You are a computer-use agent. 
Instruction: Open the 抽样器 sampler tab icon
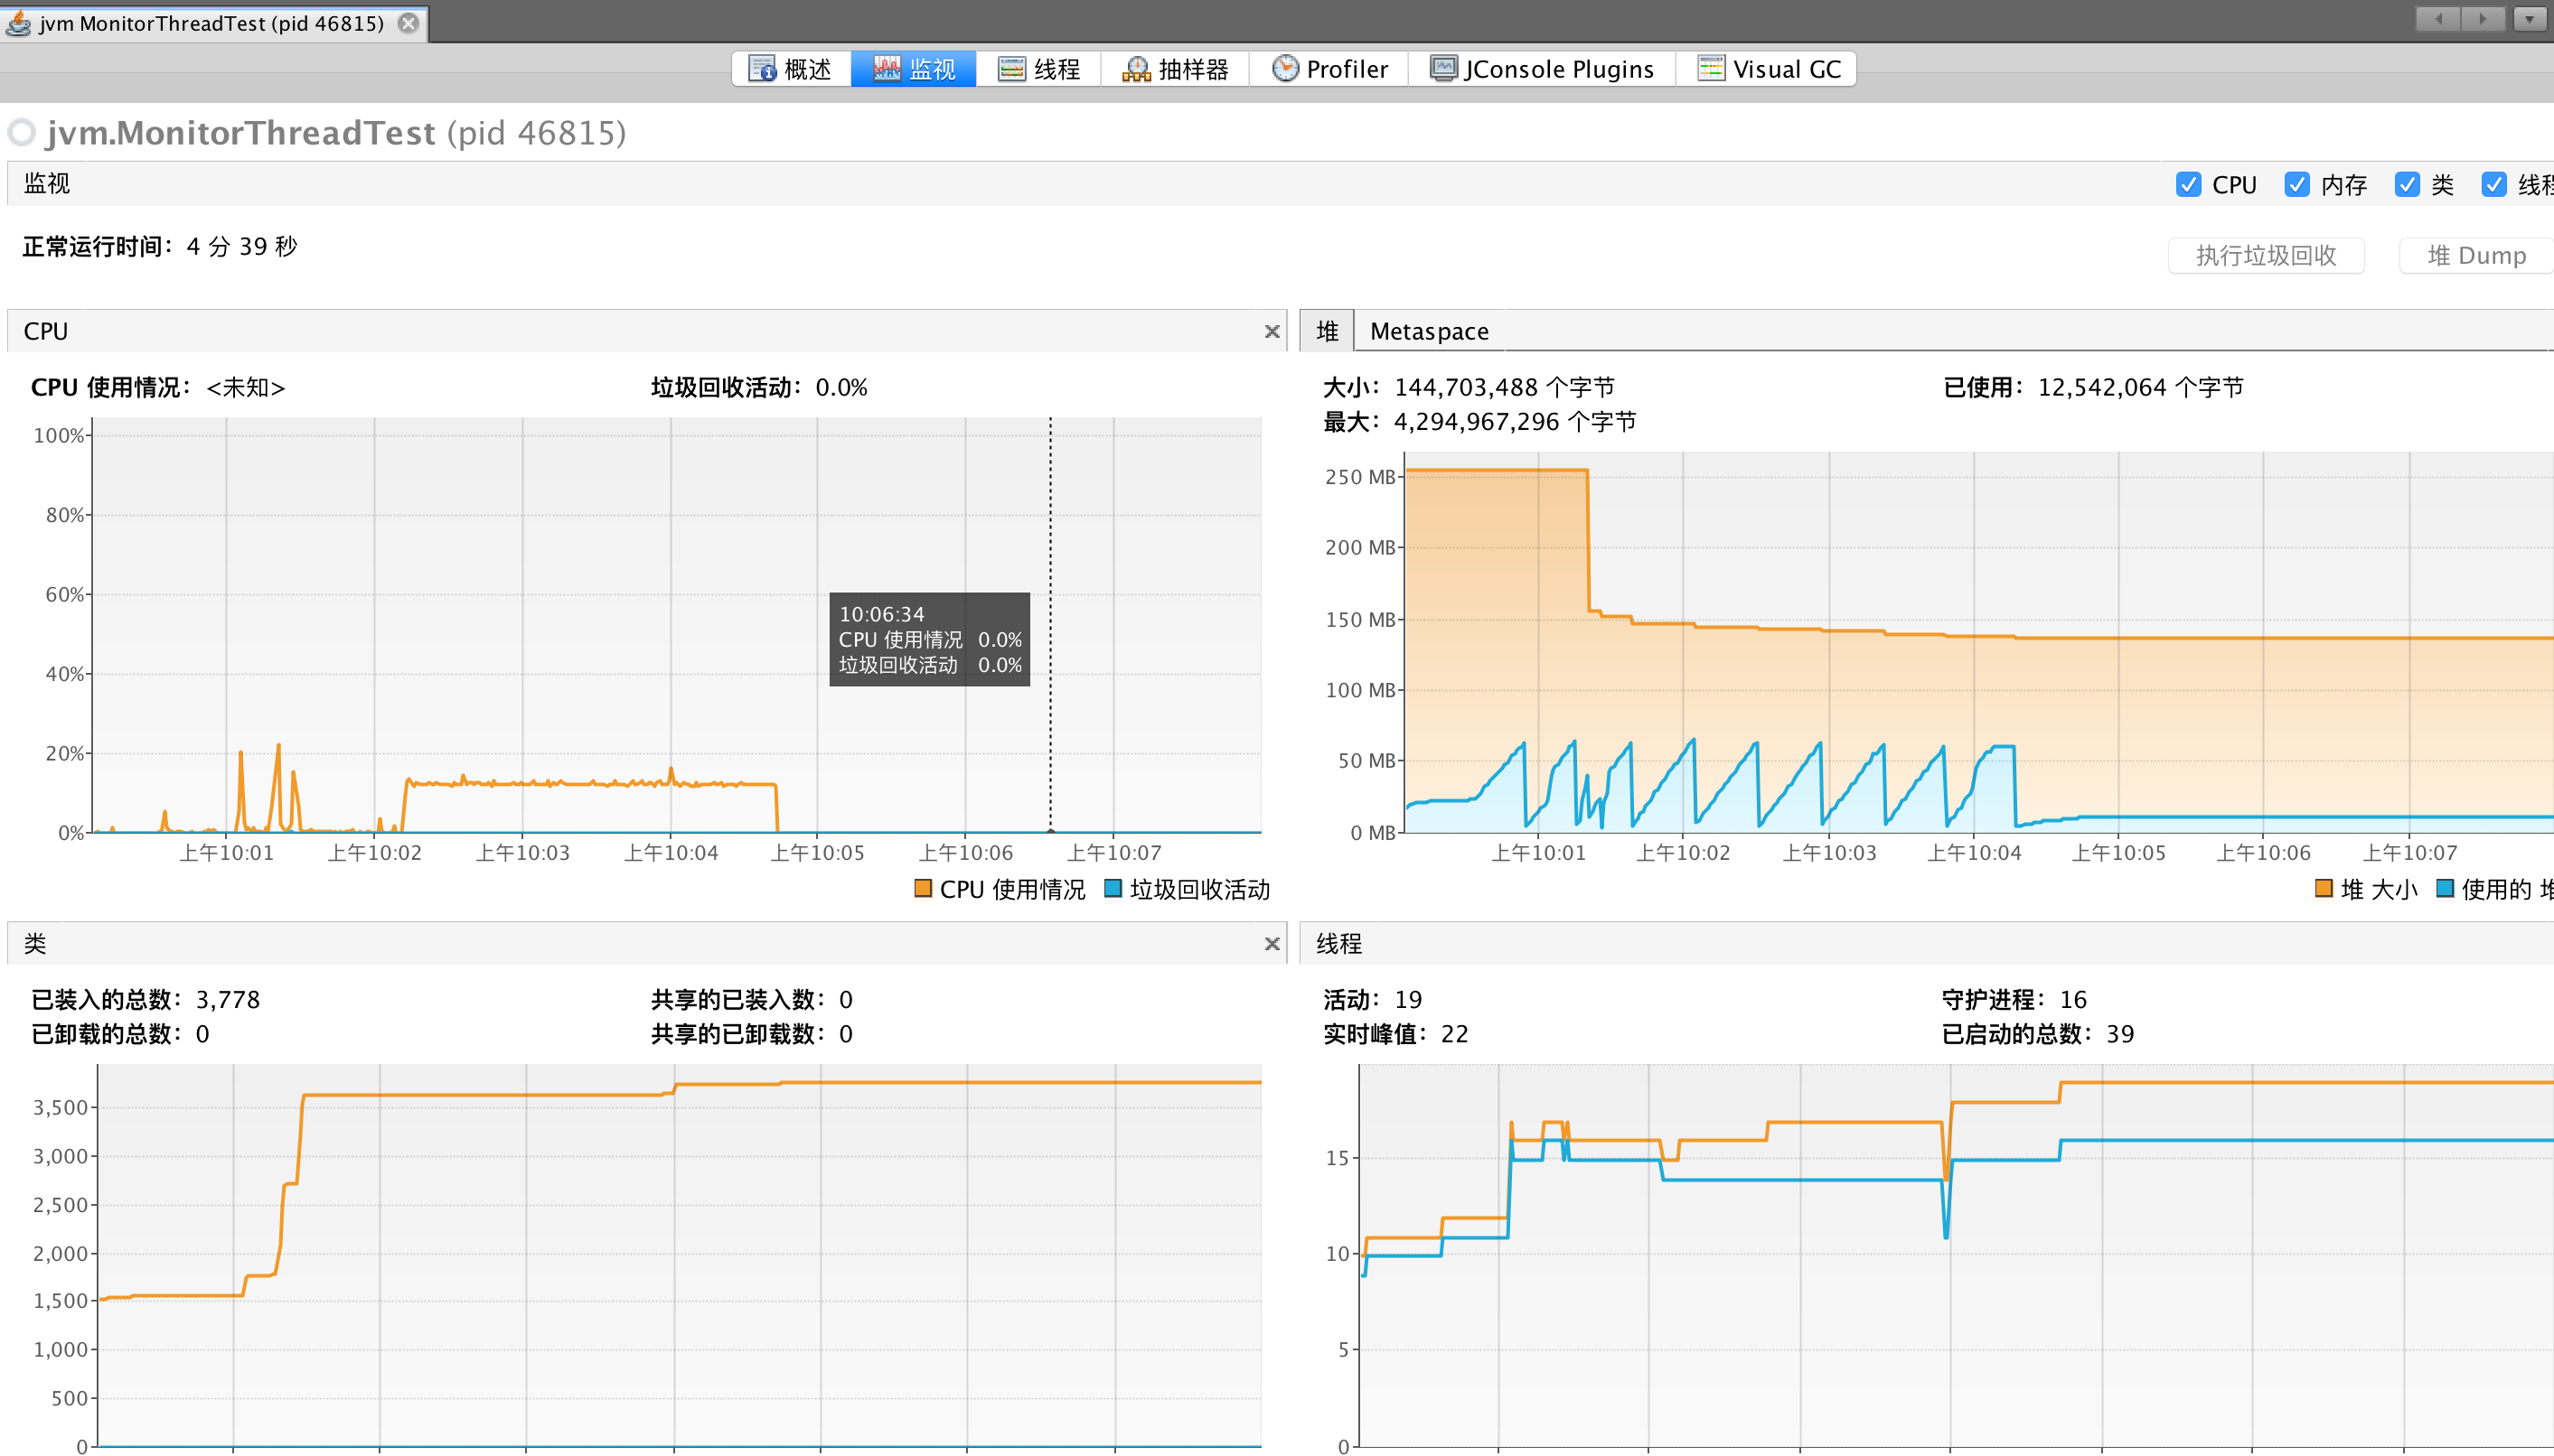(1135, 68)
